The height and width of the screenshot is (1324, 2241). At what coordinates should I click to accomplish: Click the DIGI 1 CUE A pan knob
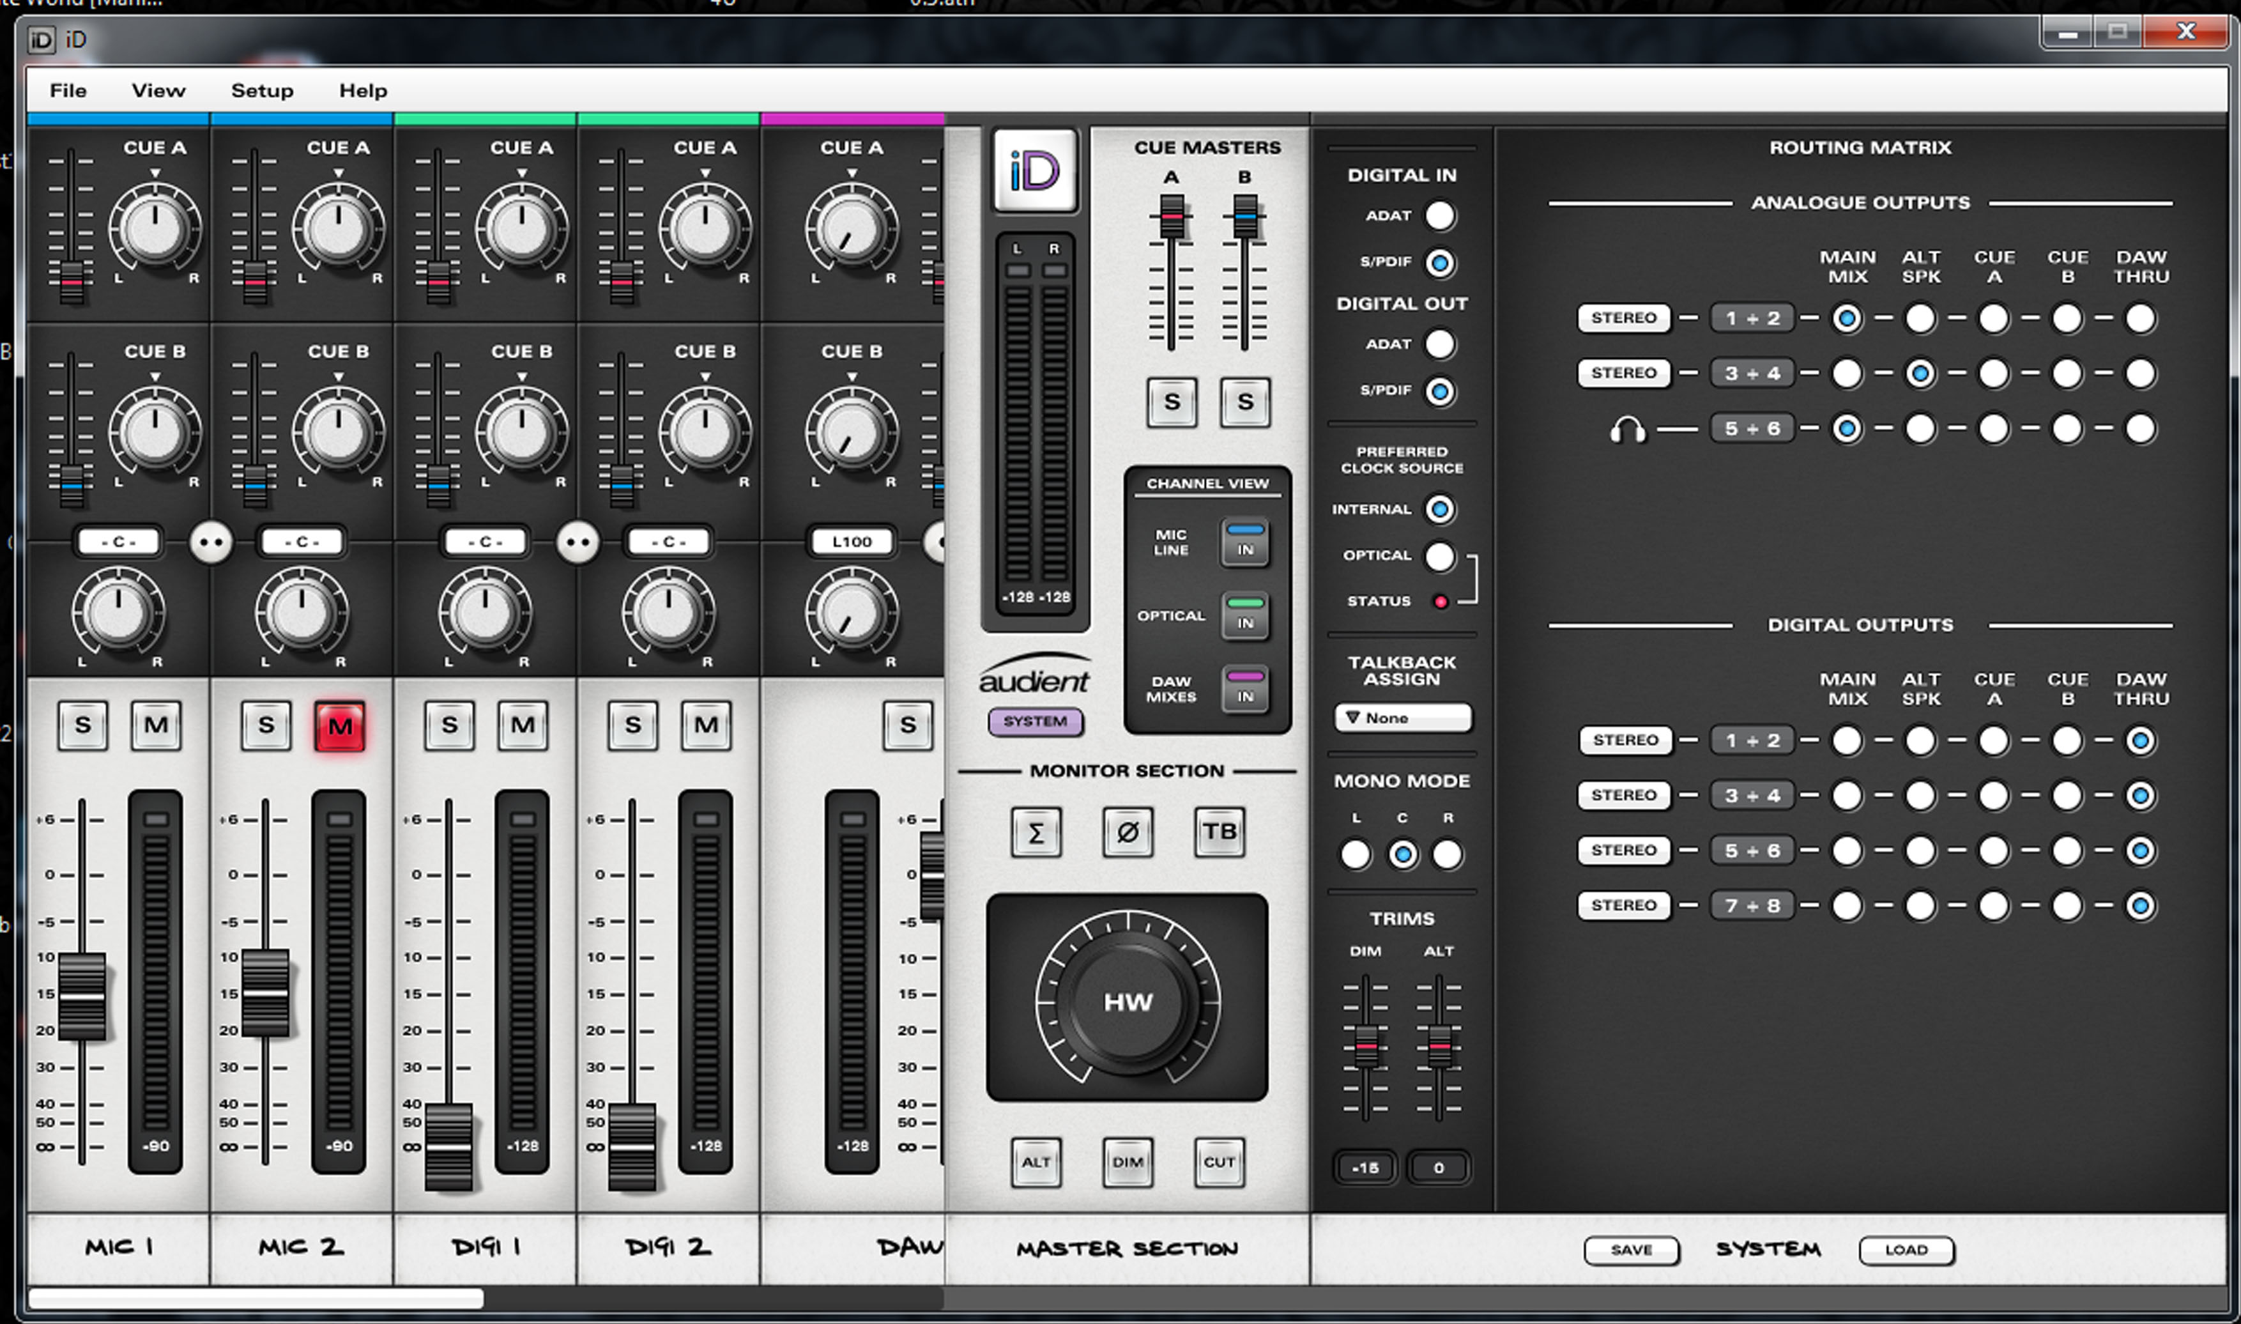pos(522,228)
